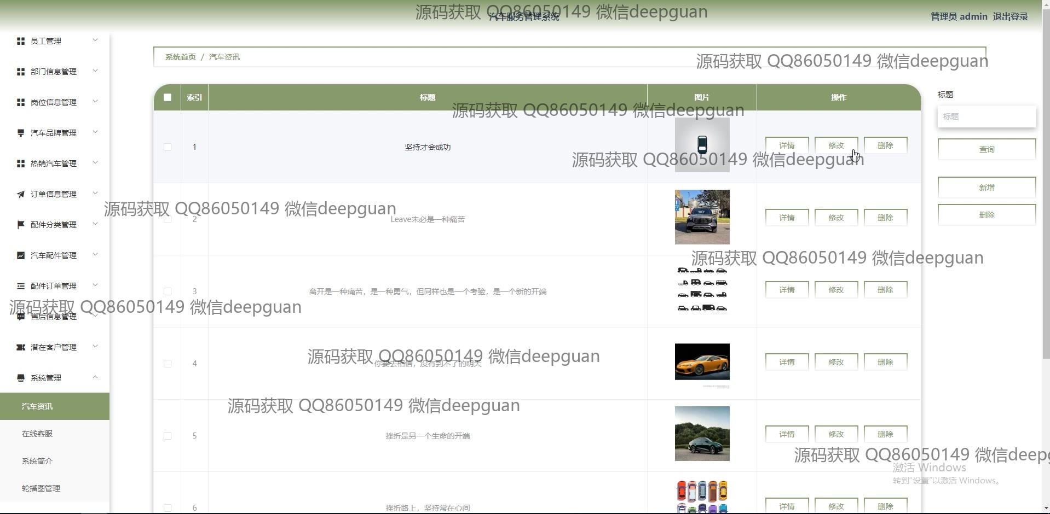Click 详情 for row 坚持才会成功

(787, 145)
